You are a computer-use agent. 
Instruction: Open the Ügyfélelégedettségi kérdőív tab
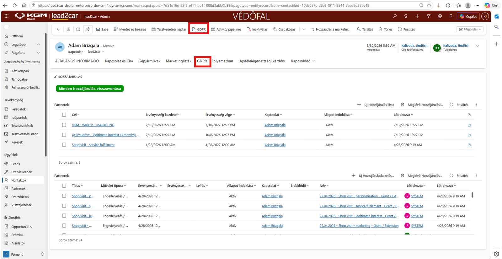262,61
